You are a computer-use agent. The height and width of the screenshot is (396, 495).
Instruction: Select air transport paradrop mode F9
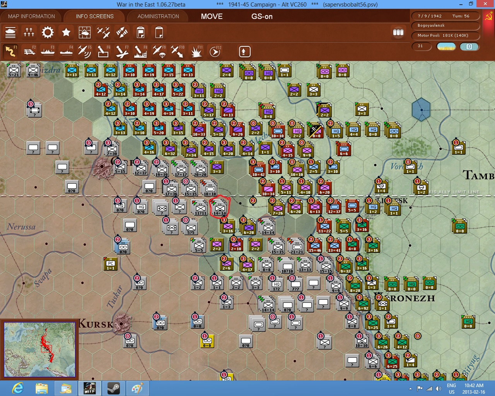pyautogui.click(x=159, y=51)
